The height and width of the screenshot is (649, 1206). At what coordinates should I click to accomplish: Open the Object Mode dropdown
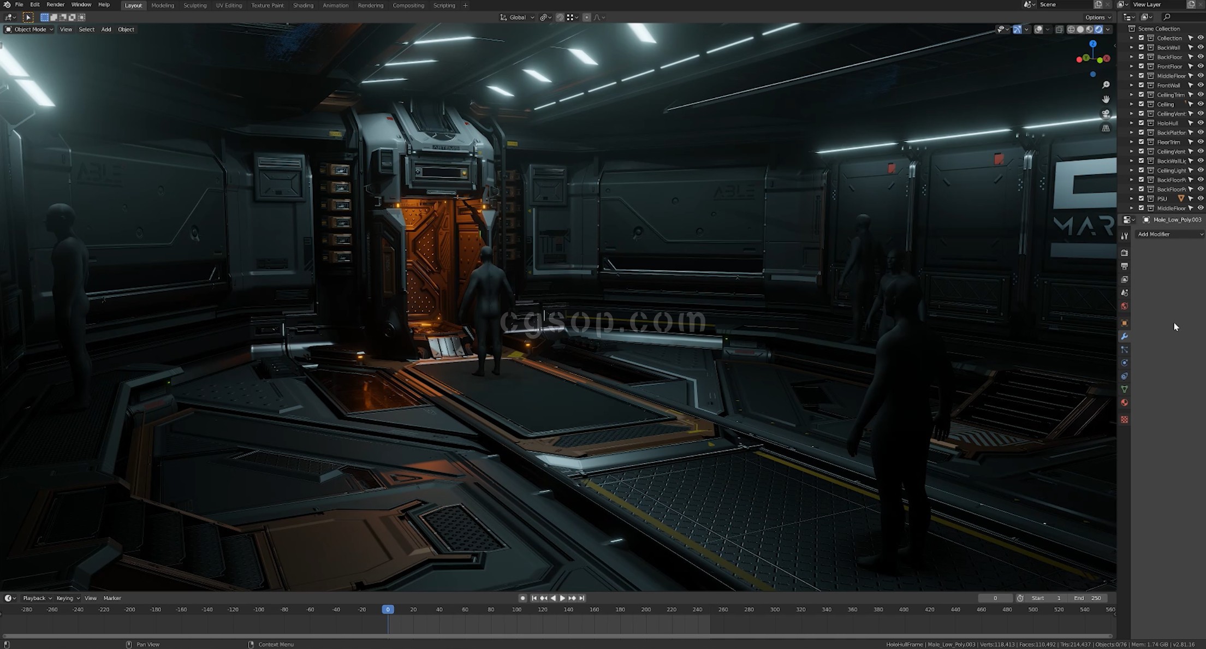click(29, 29)
